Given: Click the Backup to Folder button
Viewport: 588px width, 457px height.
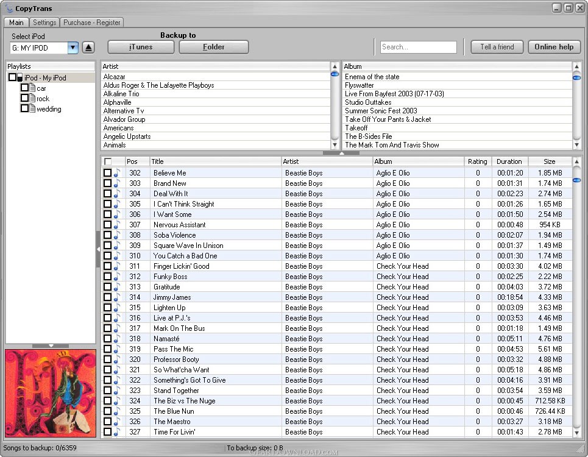Looking at the screenshot, I should pyautogui.click(x=214, y=48).
